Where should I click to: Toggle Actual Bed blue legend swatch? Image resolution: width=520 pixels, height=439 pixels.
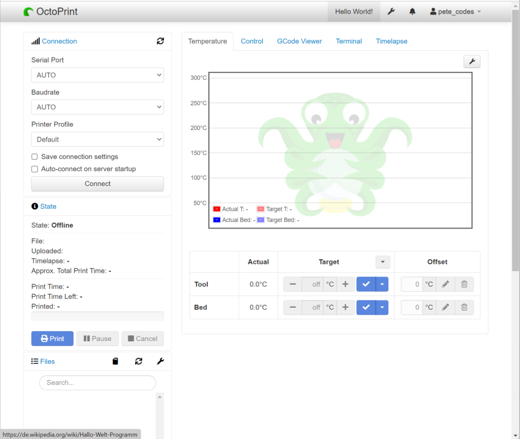[216, 220]
